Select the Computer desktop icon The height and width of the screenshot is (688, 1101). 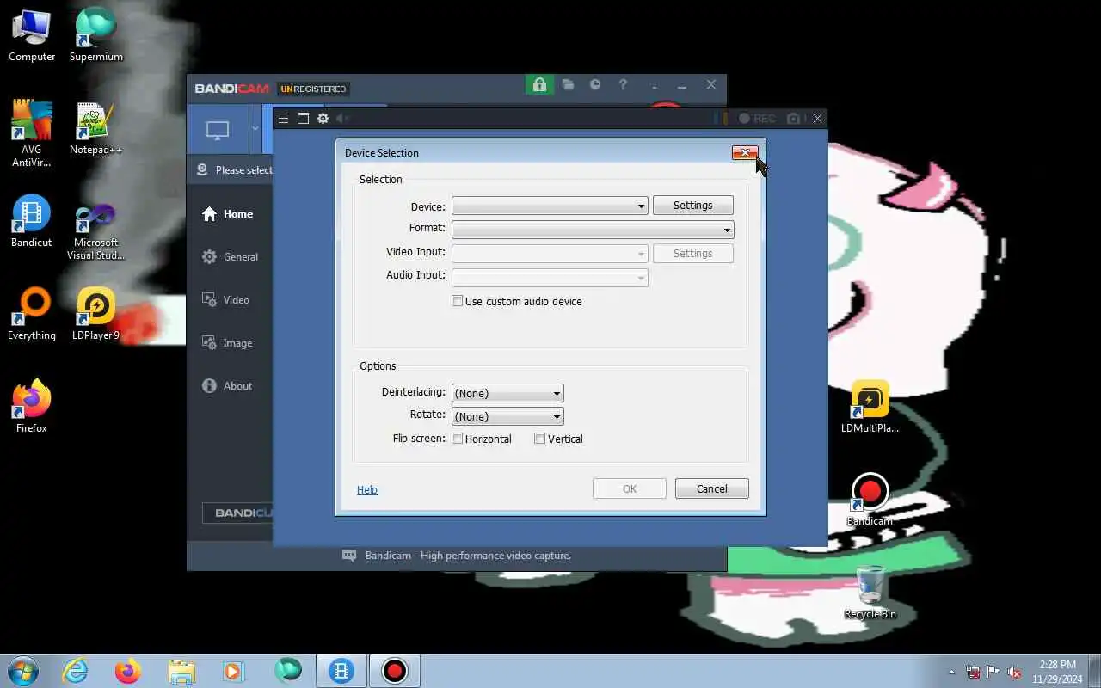point(32,35)
